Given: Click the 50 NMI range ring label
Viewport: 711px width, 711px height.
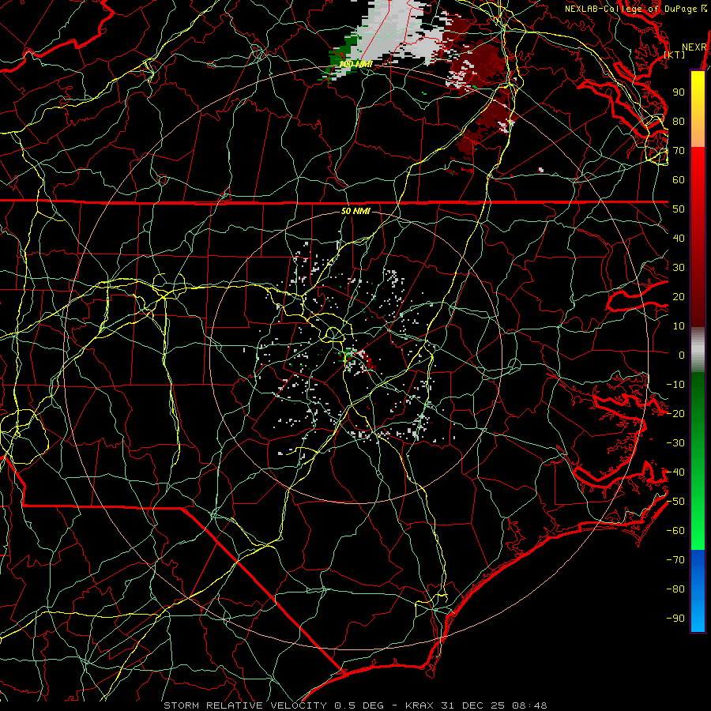Looking at the screenshot, I should tap(356, 211).
